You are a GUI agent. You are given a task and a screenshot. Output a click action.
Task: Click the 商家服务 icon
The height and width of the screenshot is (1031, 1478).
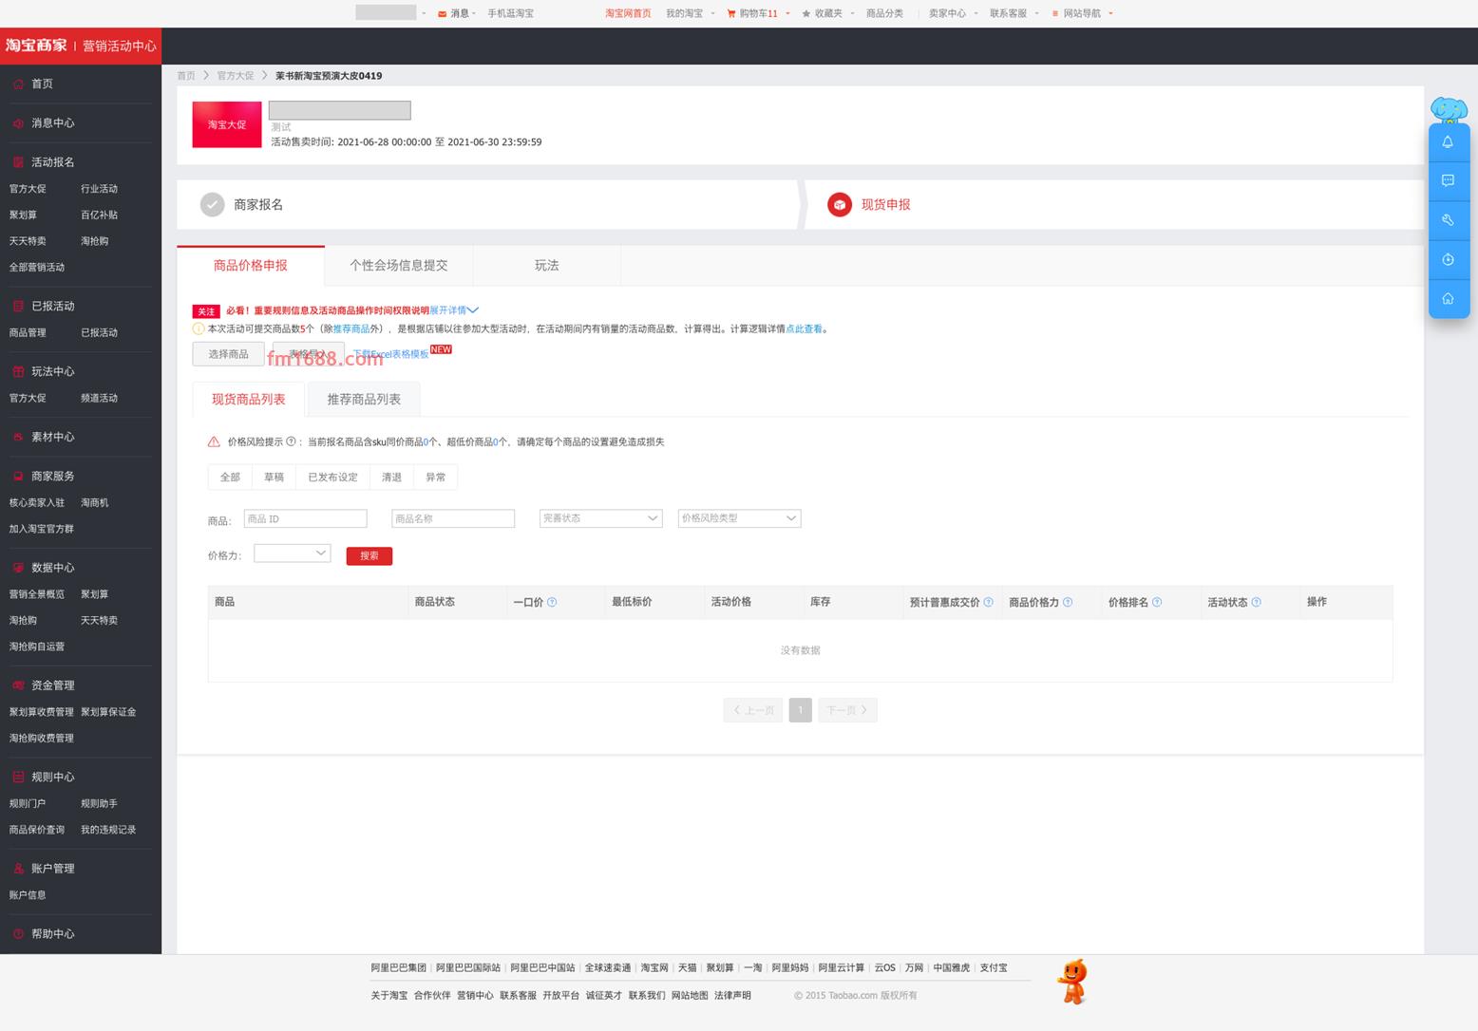(18, 477)
